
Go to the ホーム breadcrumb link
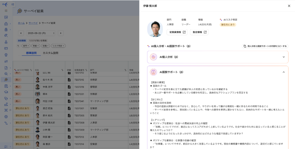tap(21, 23)
